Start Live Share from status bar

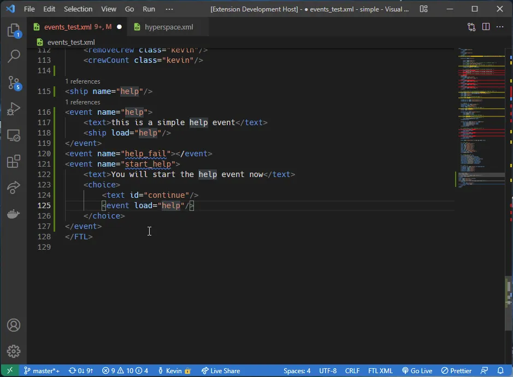[x=221, y=370]
